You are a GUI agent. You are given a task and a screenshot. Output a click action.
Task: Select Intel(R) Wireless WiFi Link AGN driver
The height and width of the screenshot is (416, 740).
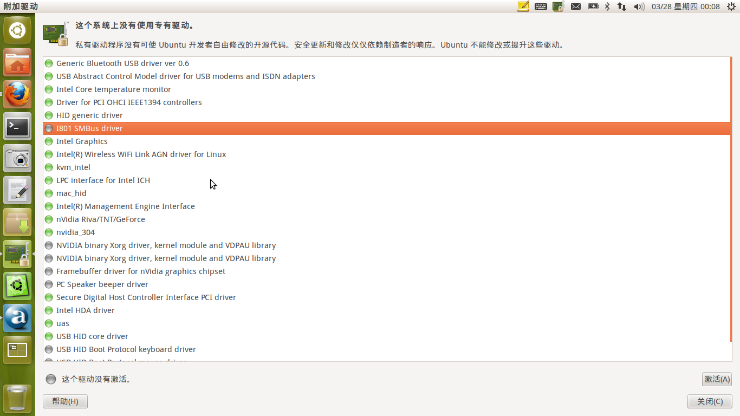(387, 154)
